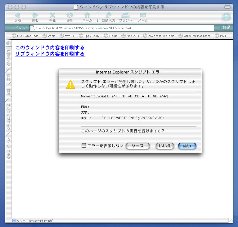Click the 移動 (Go) button
The width and height of the screenshot is (238, 227).
click(x=225, y=28)
